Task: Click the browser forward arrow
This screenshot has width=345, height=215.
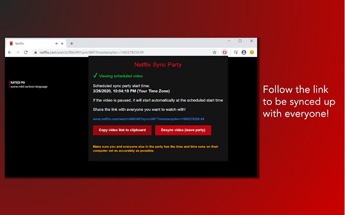Action: pos(18,52)
